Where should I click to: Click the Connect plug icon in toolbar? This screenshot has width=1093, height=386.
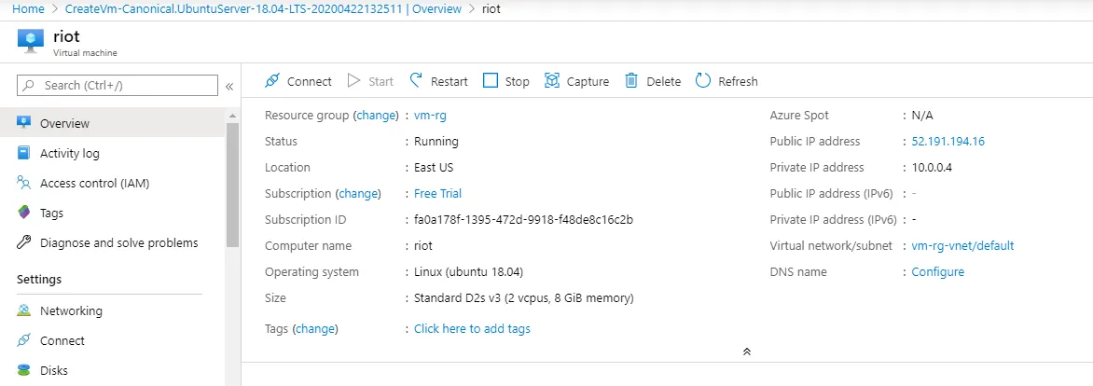point(272,81)
